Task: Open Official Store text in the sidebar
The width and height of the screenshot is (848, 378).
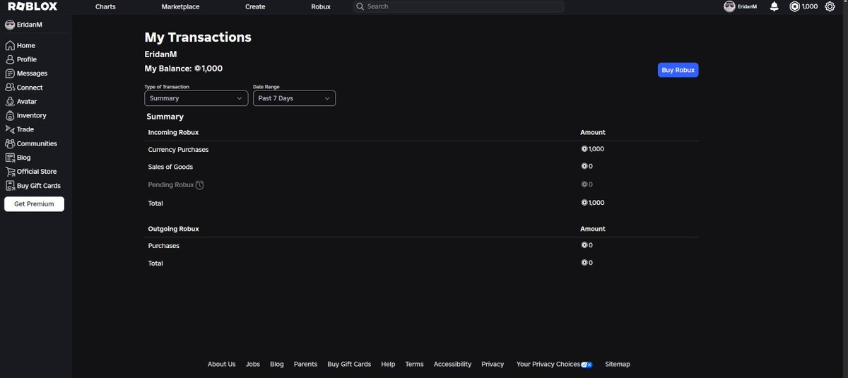Action: 37,172
